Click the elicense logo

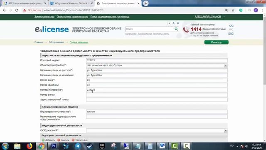(52, 29)
